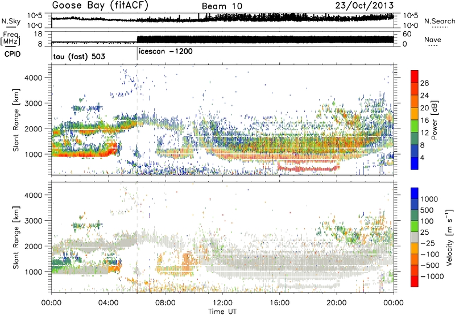455x315 pixels.
Task: Click the '28' tick on the power colorbar
Action: 424,83
